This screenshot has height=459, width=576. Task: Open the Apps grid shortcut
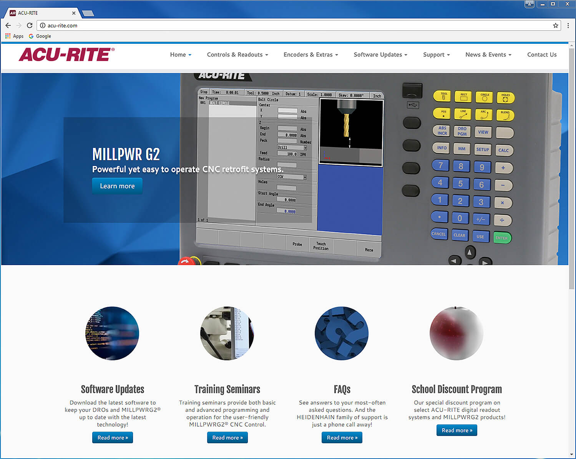(14, 36)
